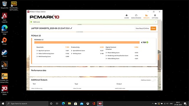Click the help question mark in Valid score bar
Viewport: 189px width, 106px height.
point(156,22)
